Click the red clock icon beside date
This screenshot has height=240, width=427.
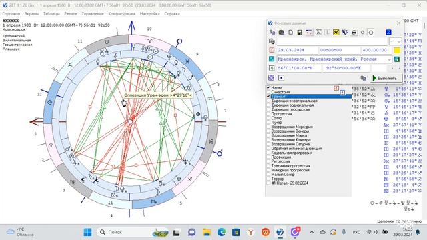tap(272, 50)
